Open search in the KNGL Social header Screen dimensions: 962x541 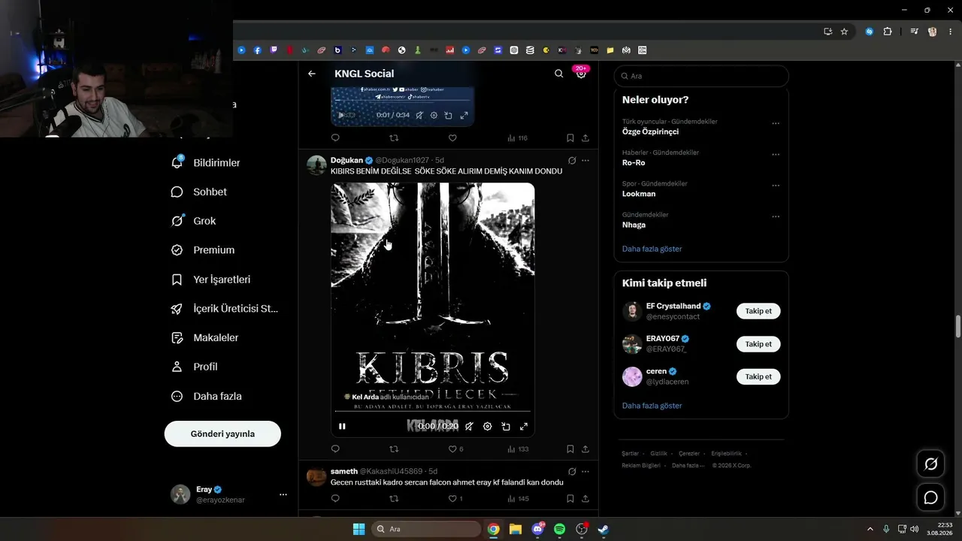pyautogui.click(x=558, y=74)
